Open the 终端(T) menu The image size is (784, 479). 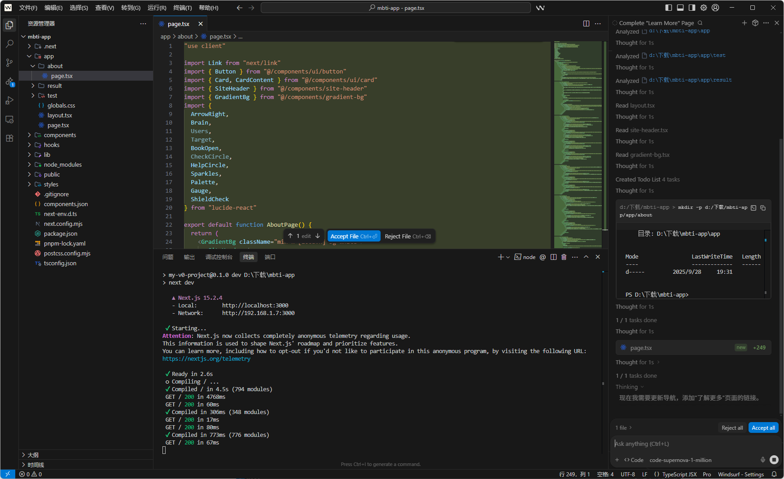click(x=182, y=8)
